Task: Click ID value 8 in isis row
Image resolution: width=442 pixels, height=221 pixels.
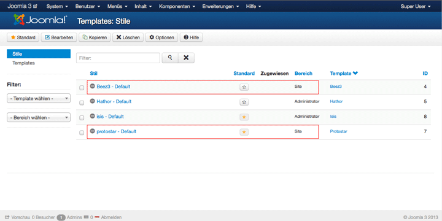Action: (x=425, y=117)
